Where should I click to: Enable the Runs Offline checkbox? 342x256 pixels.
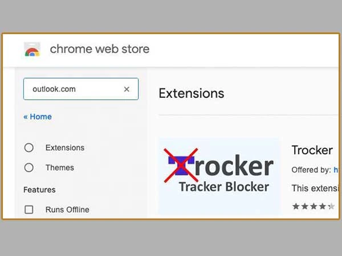click(x=29, y=209)
